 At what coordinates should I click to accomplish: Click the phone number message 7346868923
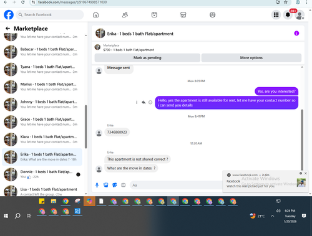click(x=117, y=132)
